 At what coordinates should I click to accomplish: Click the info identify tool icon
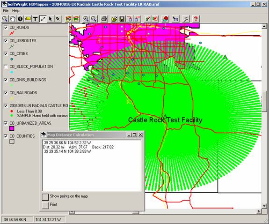pos(20,19)
